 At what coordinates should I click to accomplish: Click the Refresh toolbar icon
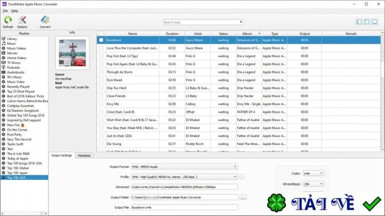[x=8, y=20]
